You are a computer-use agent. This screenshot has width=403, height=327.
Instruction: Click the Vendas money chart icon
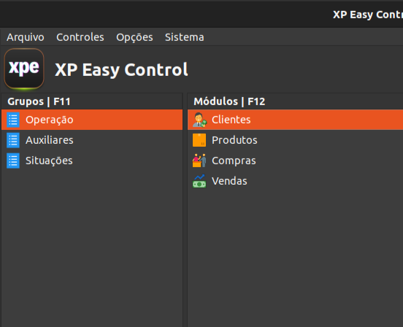click(199, 181)
